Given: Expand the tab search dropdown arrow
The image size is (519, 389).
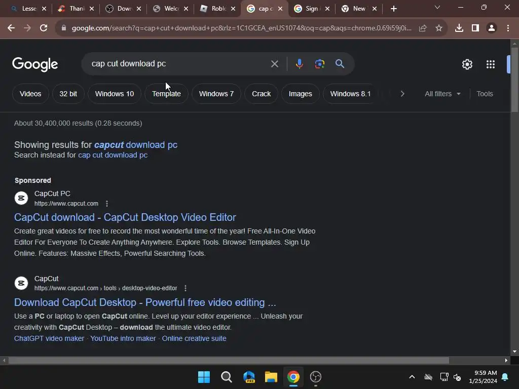Looking at the screenshot, I should click(437, 7).
